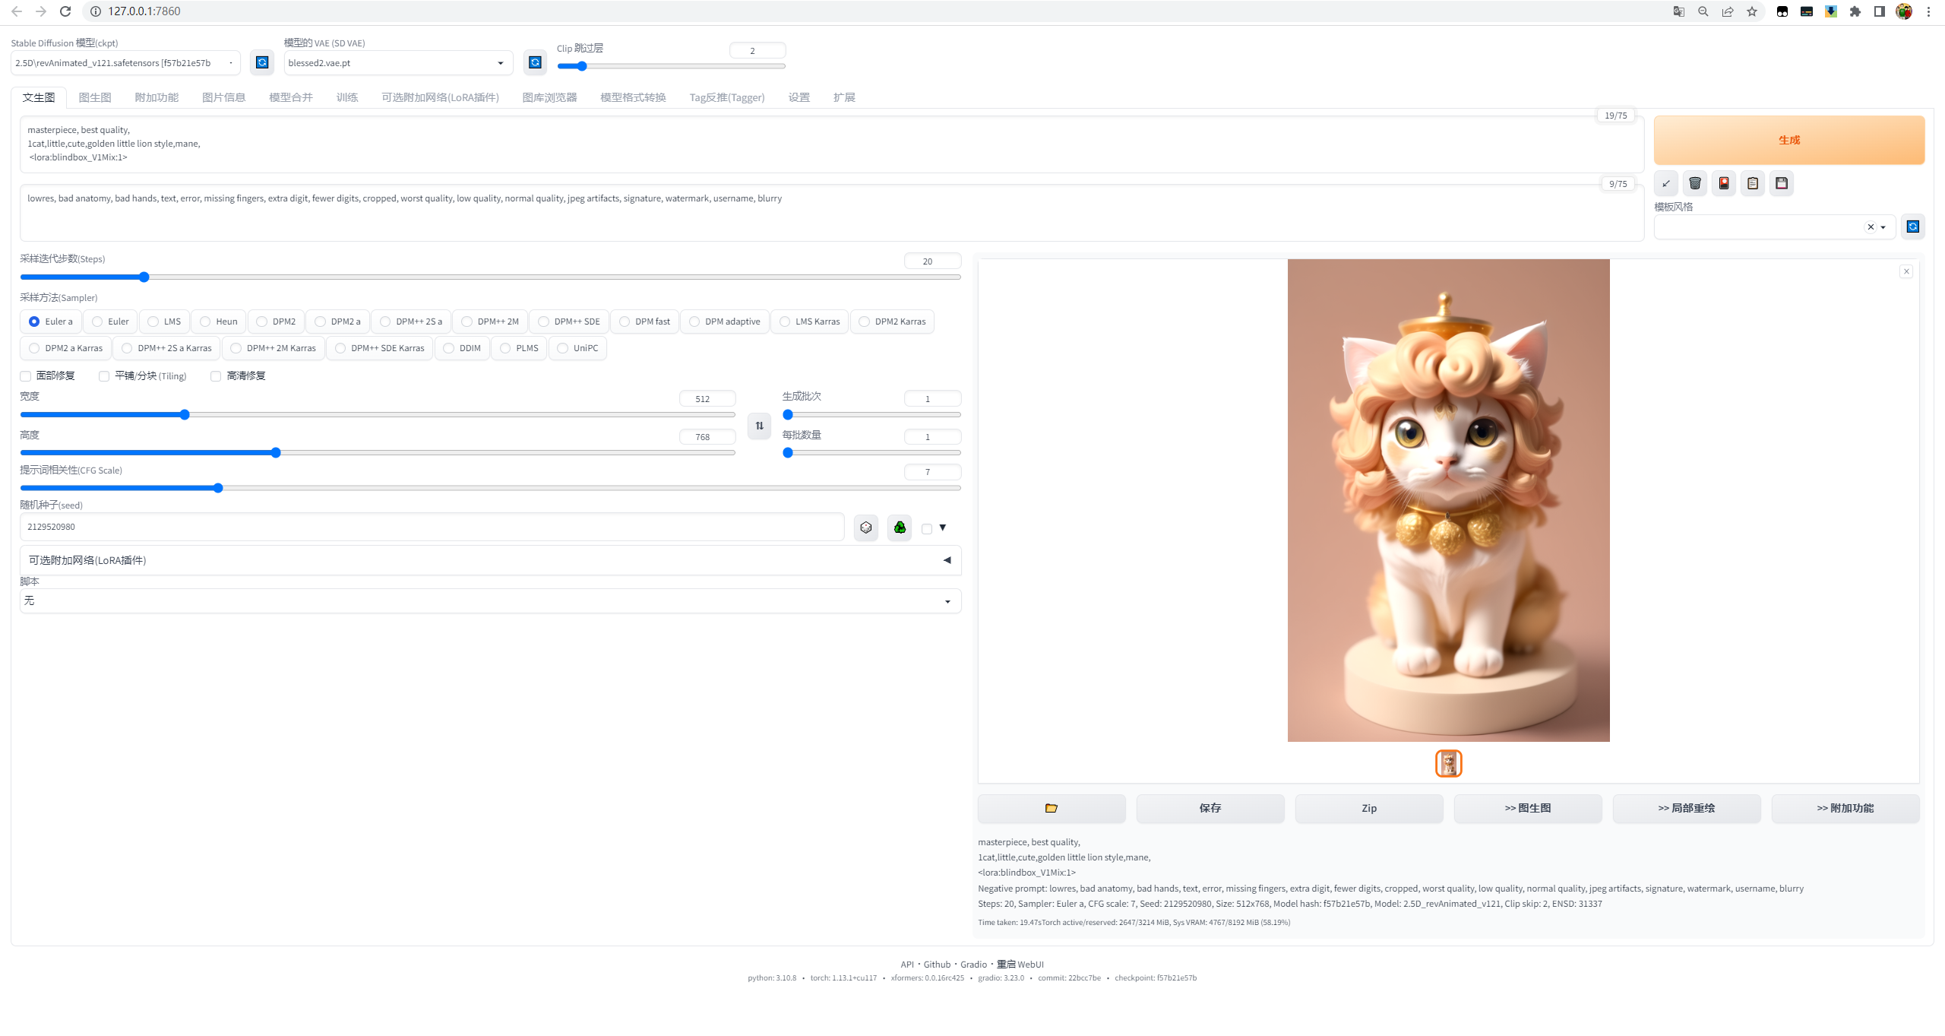Randomize seed with the dice icon
The height and width of the screenshot is (1036, 1945).
(x=866, y=528)
